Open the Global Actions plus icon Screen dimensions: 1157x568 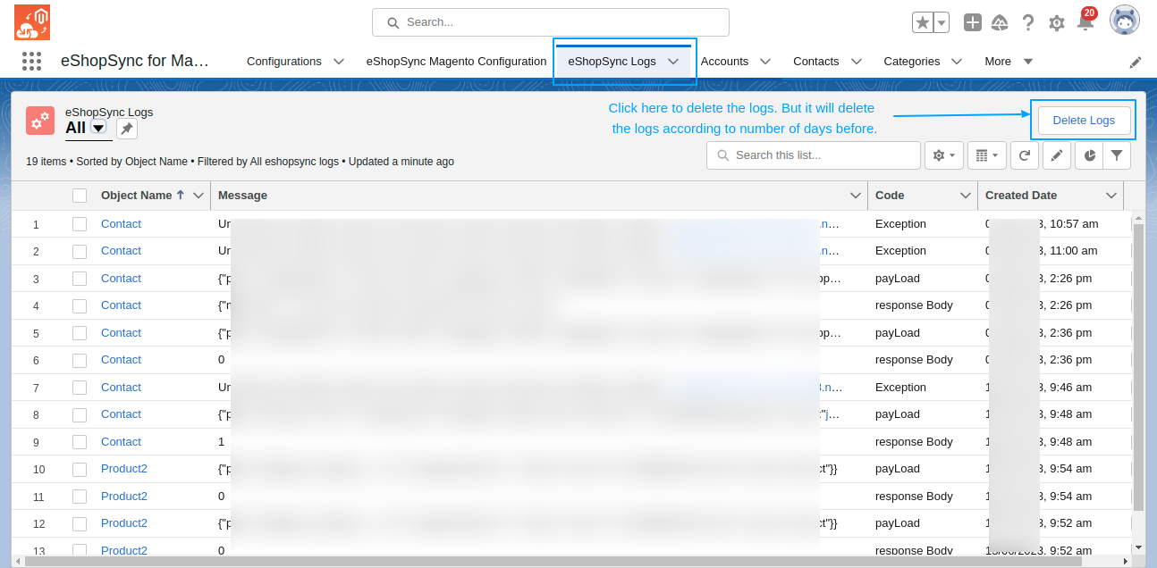[972, 22]
